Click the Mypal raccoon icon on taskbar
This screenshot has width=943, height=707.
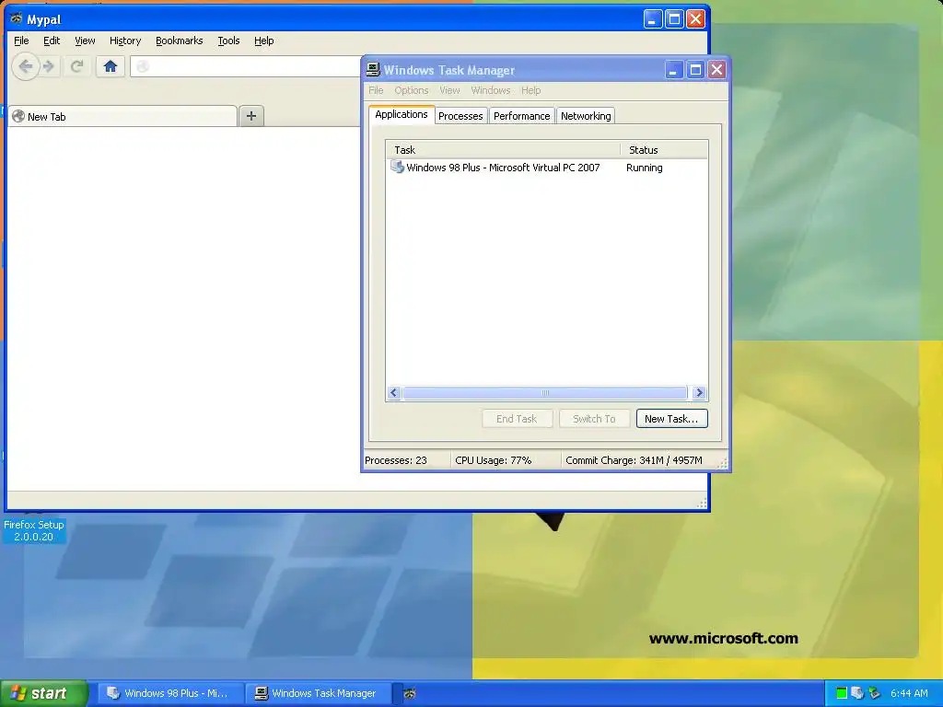[x=410, y=693]
